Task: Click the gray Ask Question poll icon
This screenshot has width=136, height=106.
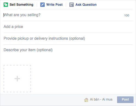Action: [72, 5]
